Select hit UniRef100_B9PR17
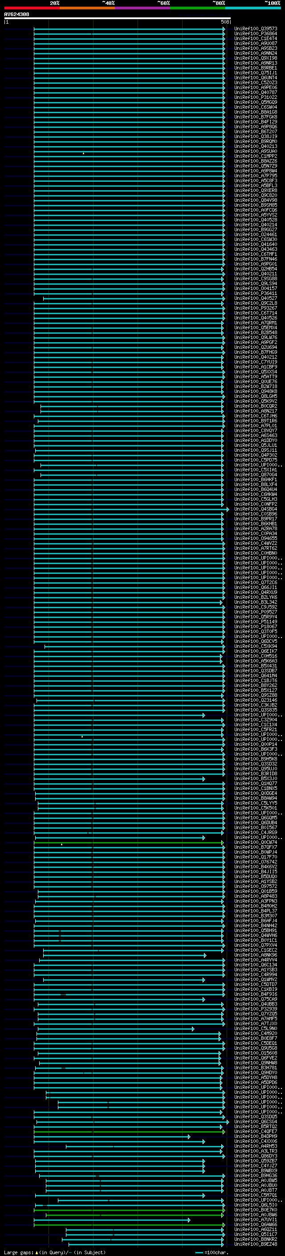The width and height of the screenshot is (285, 1256). pyautogui.click(x=256, y=519)
